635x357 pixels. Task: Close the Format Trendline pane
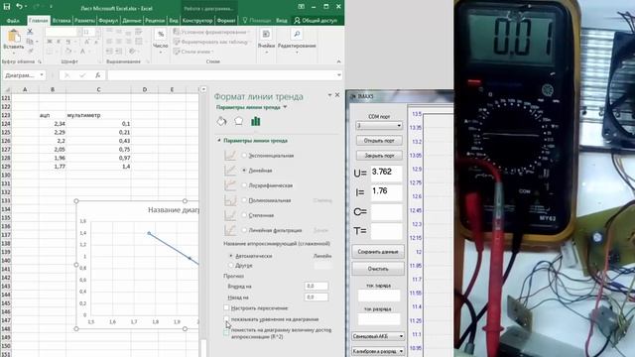pyautogui.click(x=337, y=95)
